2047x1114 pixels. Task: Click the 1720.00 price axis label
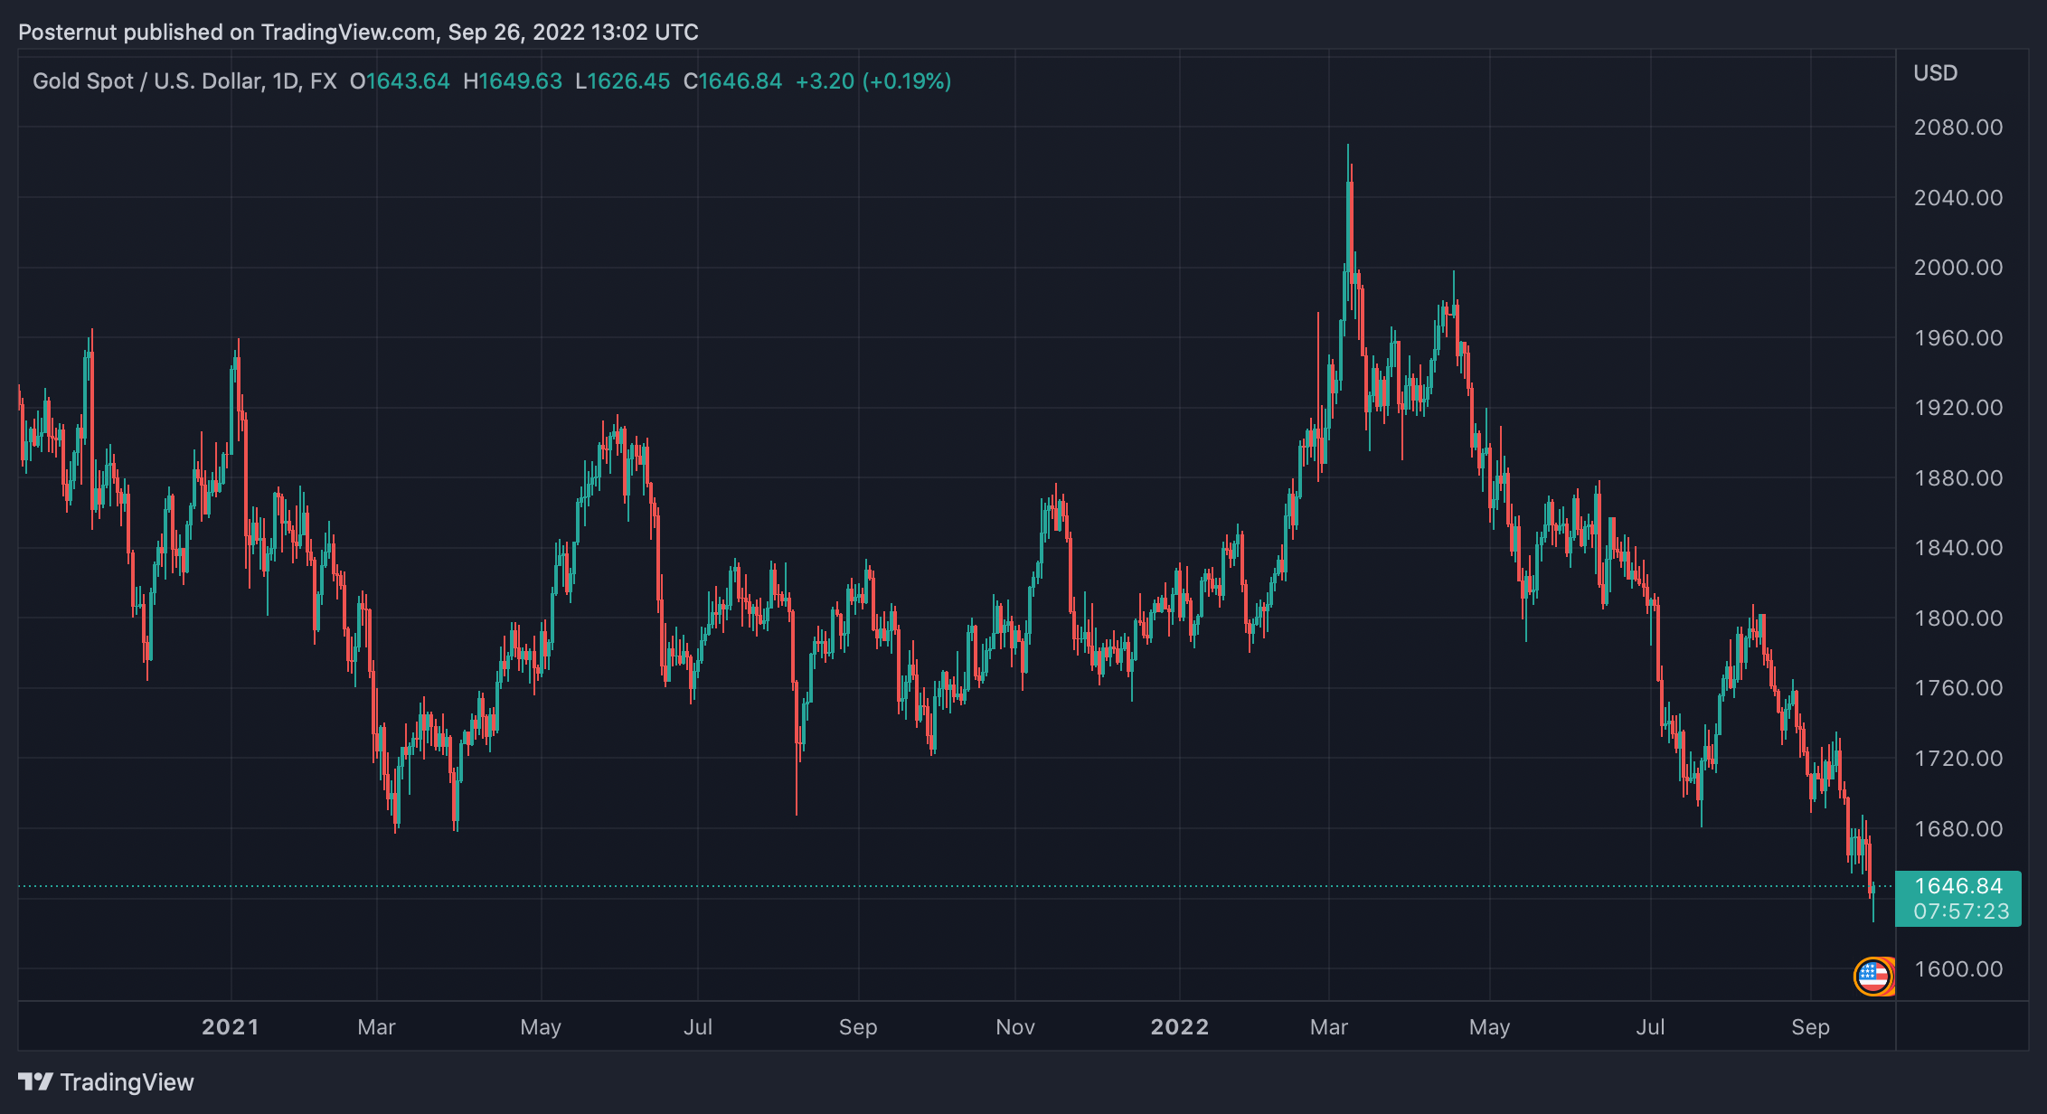tap(1958, 759)
